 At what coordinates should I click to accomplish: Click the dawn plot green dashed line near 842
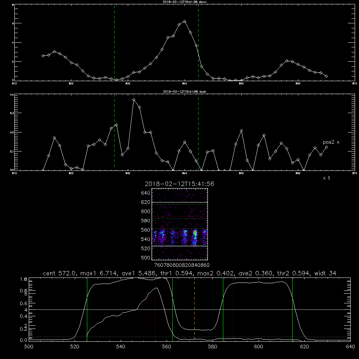click(x=198, y=42)
